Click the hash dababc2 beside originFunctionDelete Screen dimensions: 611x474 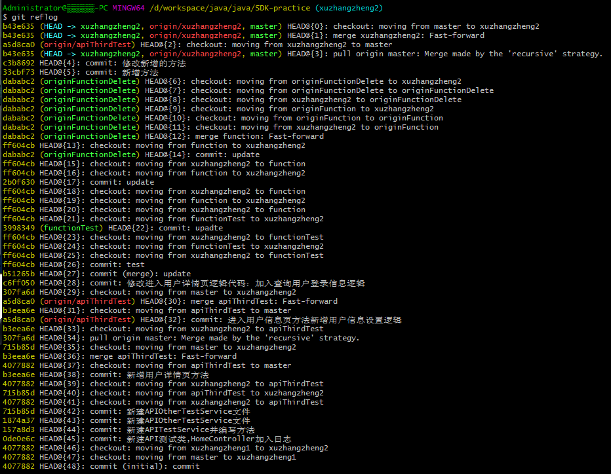click(x=17, y=81)
